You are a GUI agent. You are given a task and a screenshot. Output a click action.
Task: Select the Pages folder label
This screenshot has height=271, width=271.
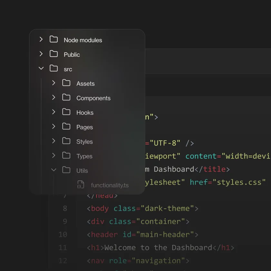[85, 127]
